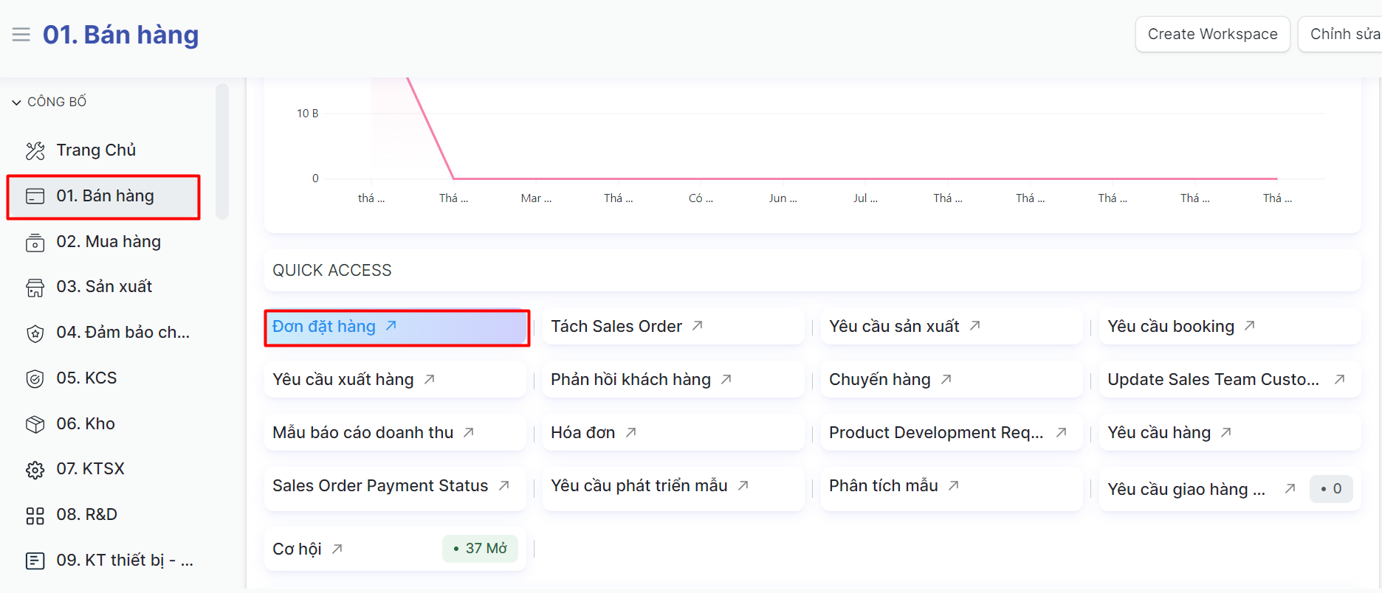This screenshot has height=593, width=1382.
Task: Open Yêu cầu booking shortcut
Action: tap(1171, 327)
